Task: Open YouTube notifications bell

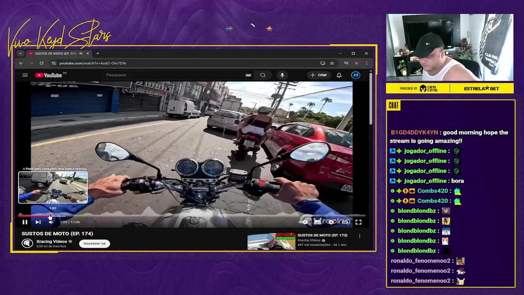Action: 339,75
